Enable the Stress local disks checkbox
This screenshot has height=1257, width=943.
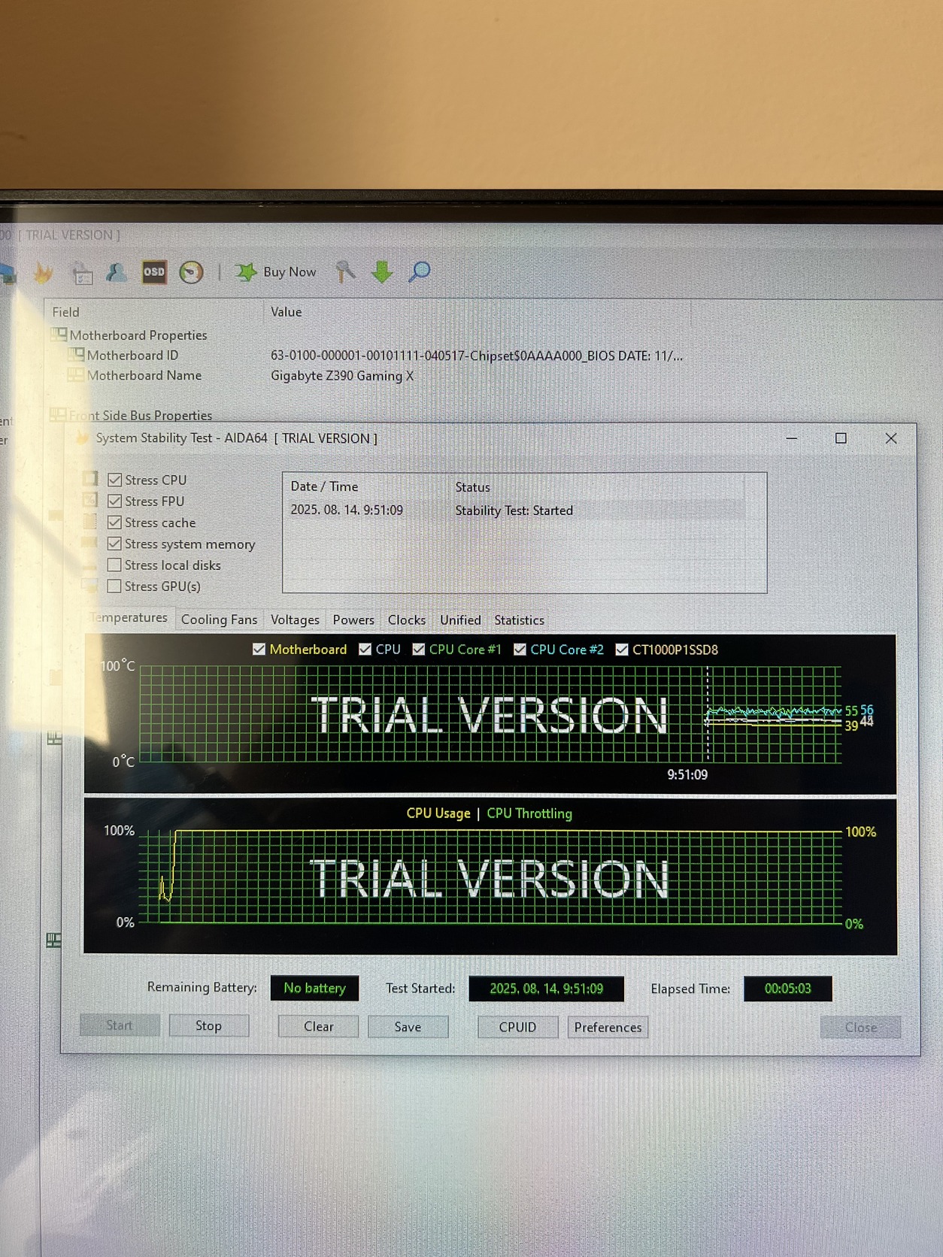[114, 565]
